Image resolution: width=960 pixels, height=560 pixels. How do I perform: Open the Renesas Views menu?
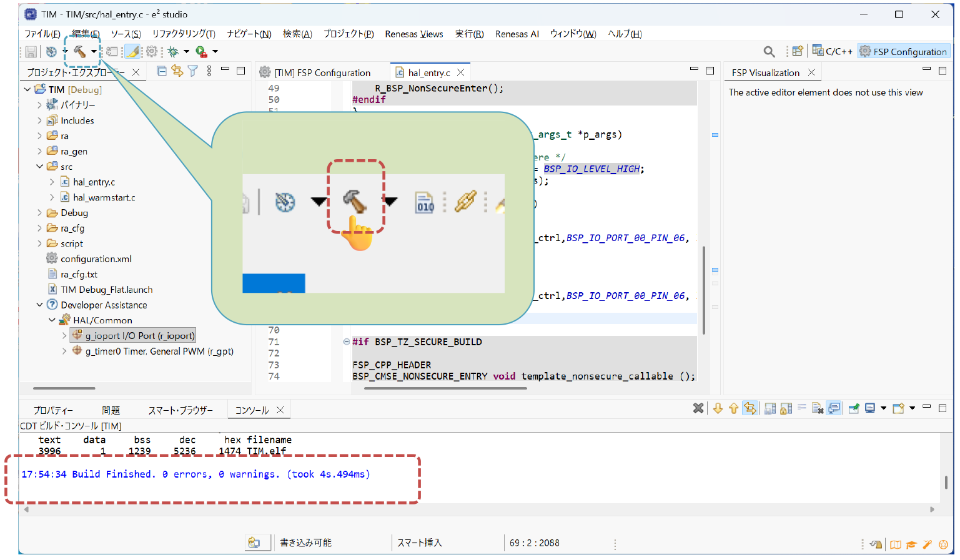(x=413, y=34)
